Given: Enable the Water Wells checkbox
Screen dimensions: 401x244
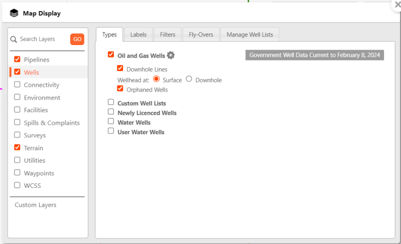Looking at the screenshot, I should 111,121.
